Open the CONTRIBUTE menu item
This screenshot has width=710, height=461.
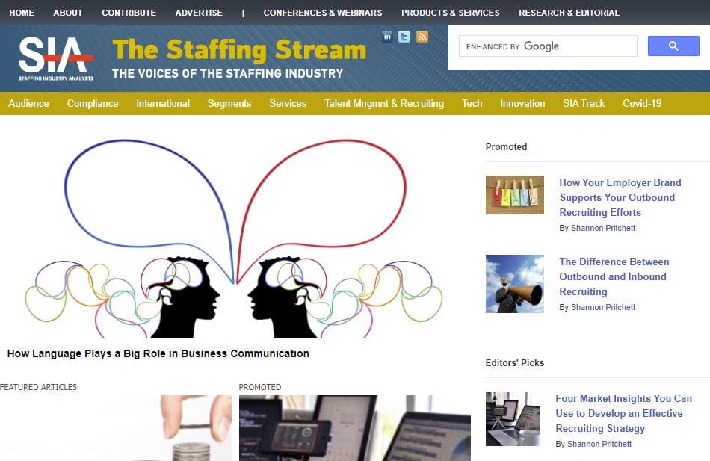pos(129,13)
